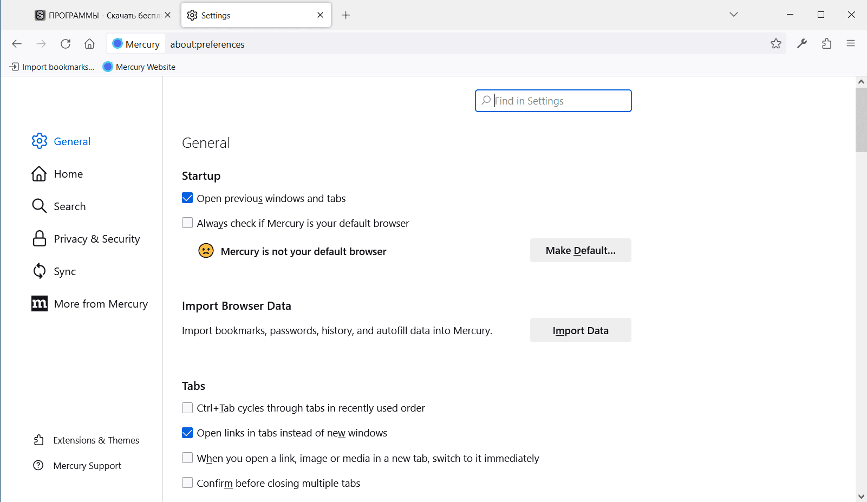Image resolution: width=867 pixels, height=502 pixels.
Task: Click the Mercury identity box in address bar
Action: [136, 44]
